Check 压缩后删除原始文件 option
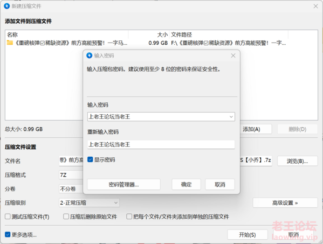The image size is (323, 244). click(x=66, y=217)
